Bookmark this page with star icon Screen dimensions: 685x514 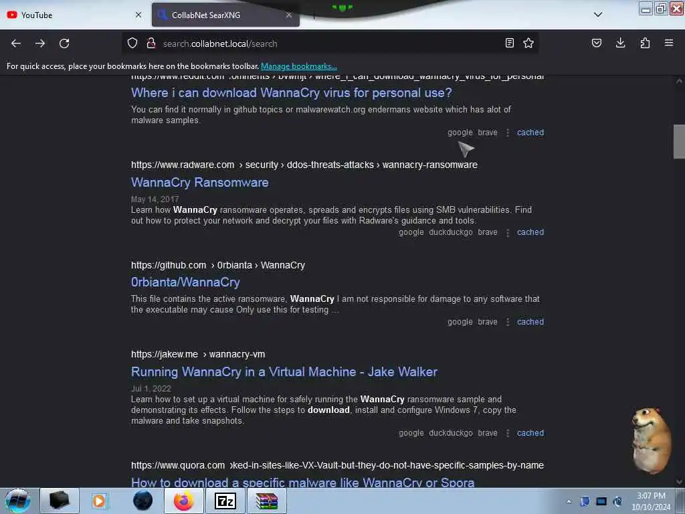pos(528,43)
